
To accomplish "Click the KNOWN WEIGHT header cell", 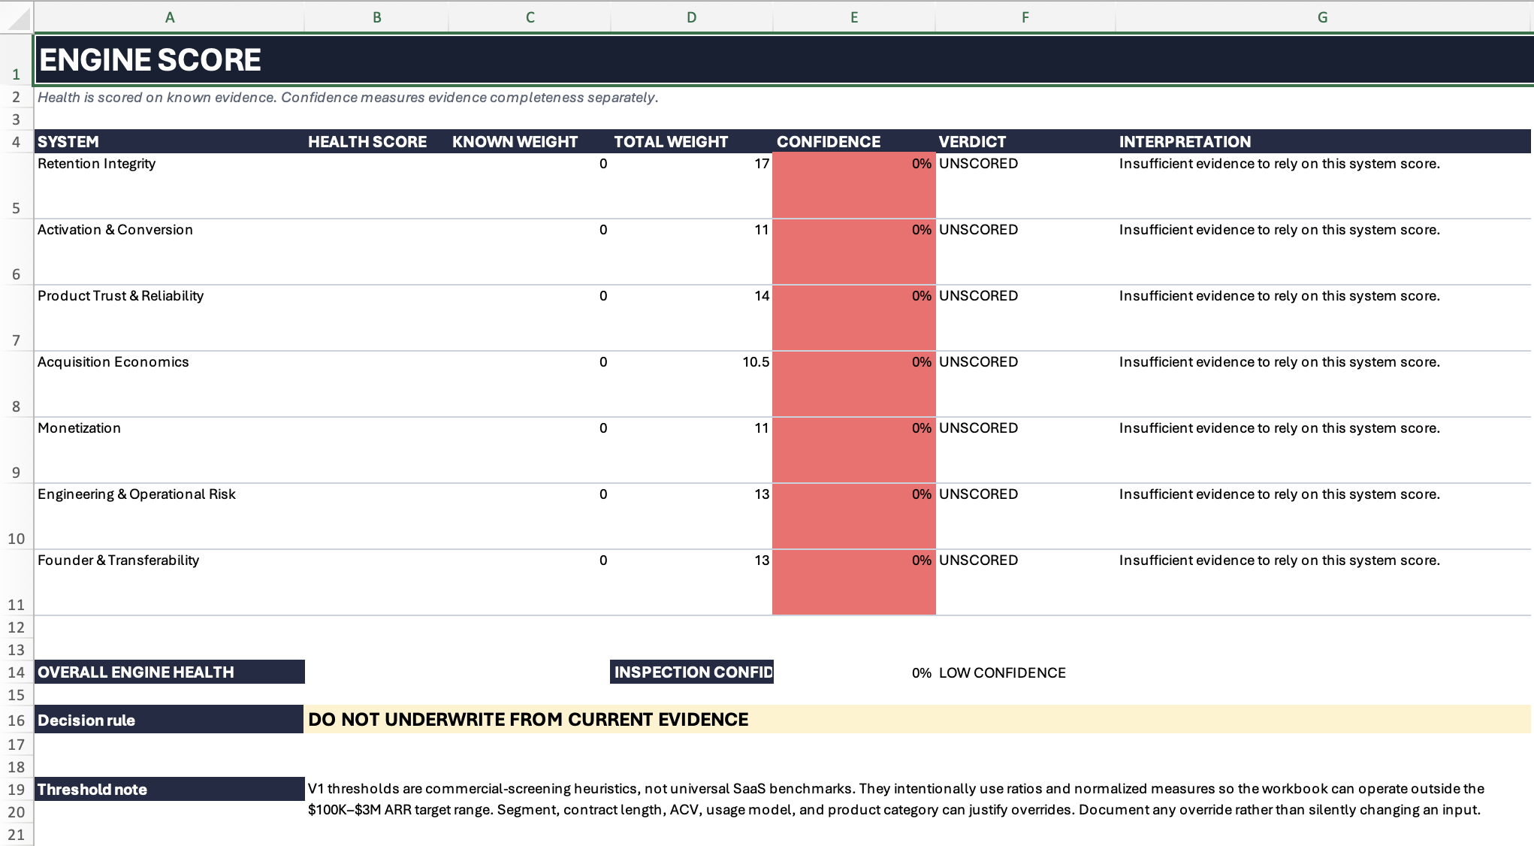I will pyautogui.click(x=530, y=141).
